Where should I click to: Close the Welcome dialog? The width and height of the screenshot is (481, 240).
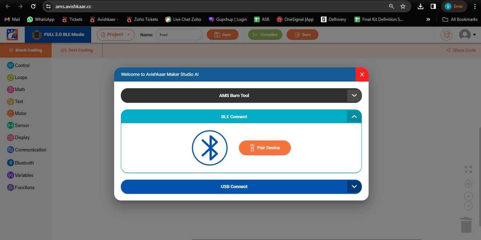[362, 74]
